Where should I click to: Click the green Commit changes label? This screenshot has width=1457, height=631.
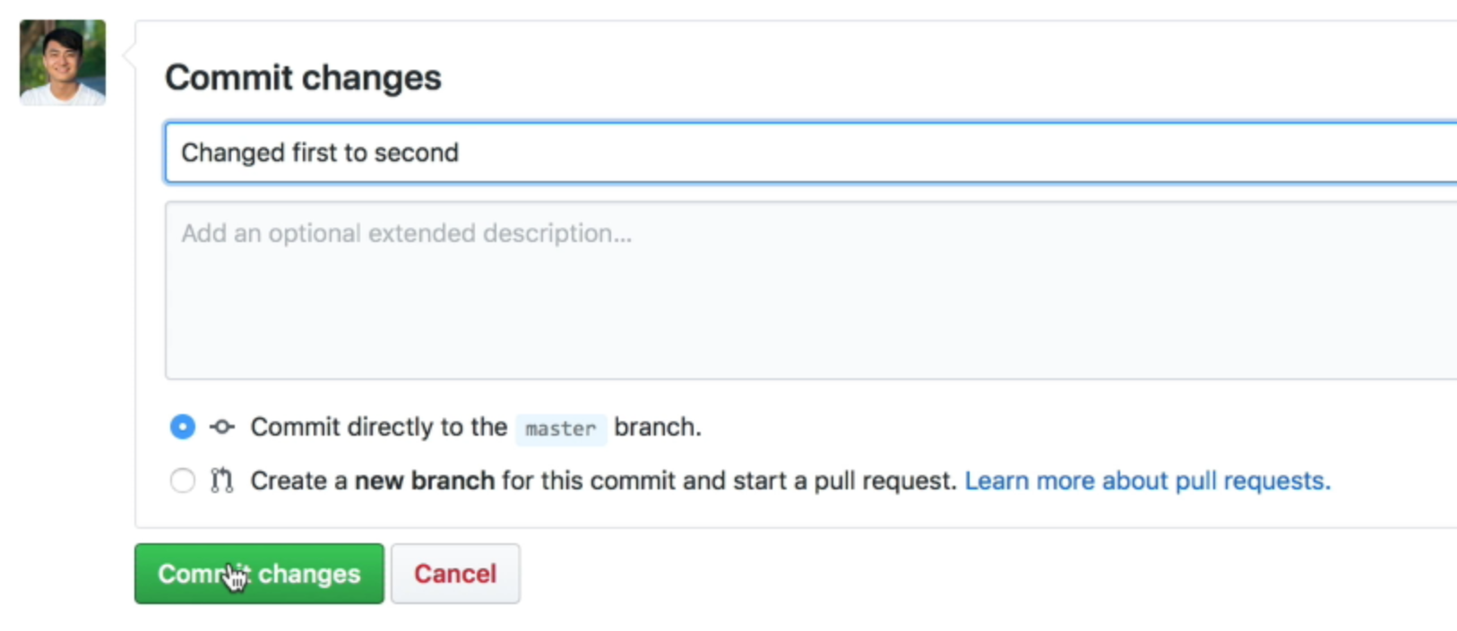(258, 574)
